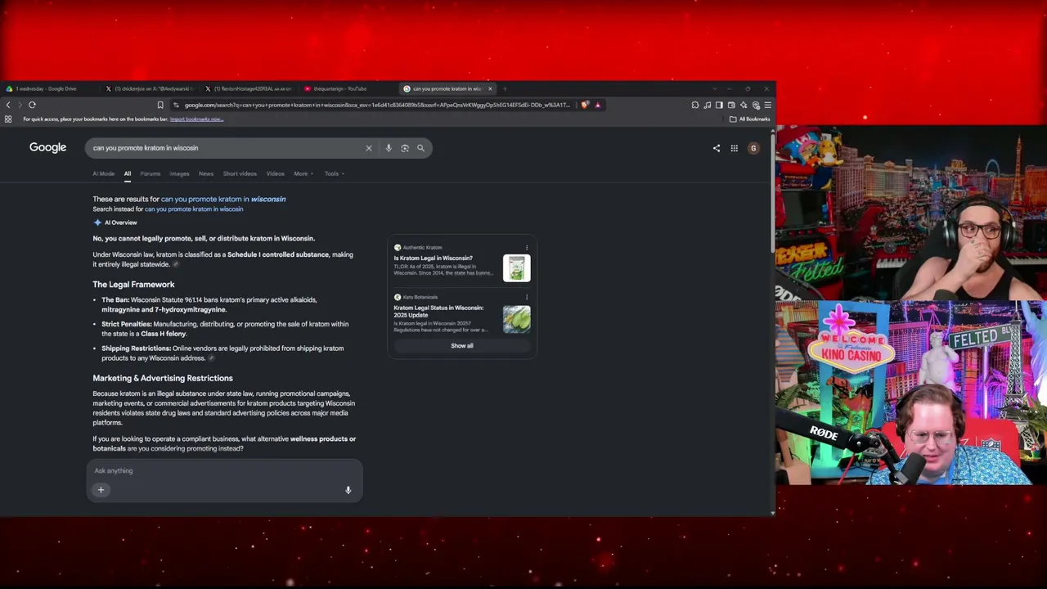Go back with the browser back arrow
Screen dimensions: 1047x589
click(8, 105)
